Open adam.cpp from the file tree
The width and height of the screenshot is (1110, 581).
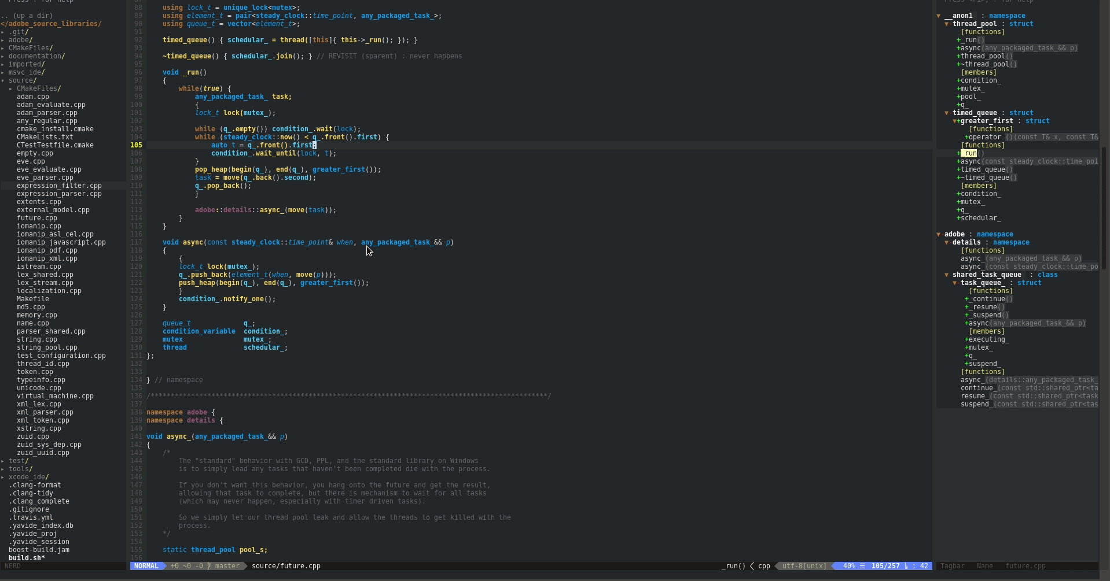coord(33,97)
